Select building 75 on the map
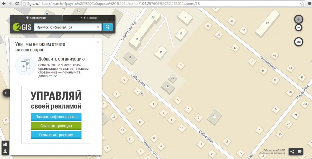This screenshot has width=312, height=159. [x=6, y=120]
